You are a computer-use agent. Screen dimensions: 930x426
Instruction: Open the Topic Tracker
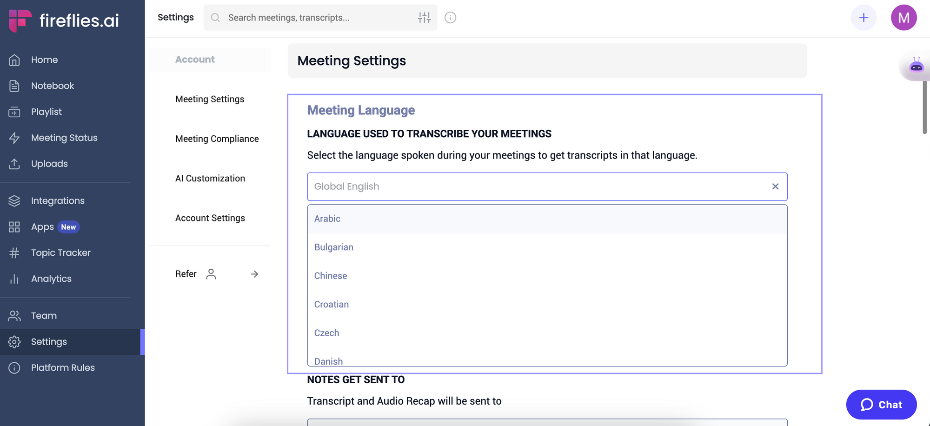click(x=60, y=253)
